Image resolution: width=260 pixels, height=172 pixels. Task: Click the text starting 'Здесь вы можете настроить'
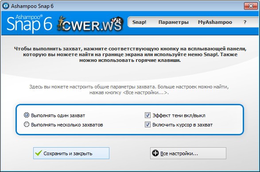click(129, 90)
